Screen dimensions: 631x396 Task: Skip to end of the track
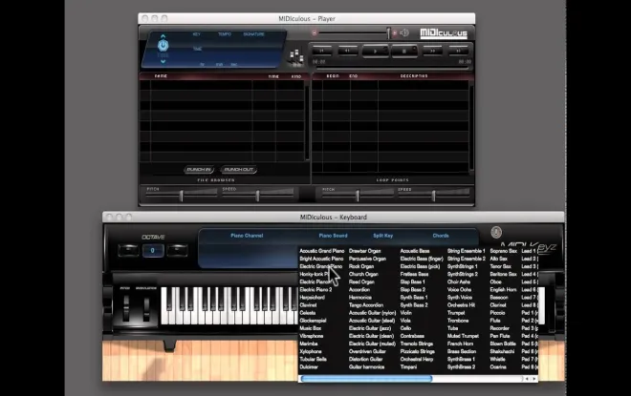coord(458,51)
